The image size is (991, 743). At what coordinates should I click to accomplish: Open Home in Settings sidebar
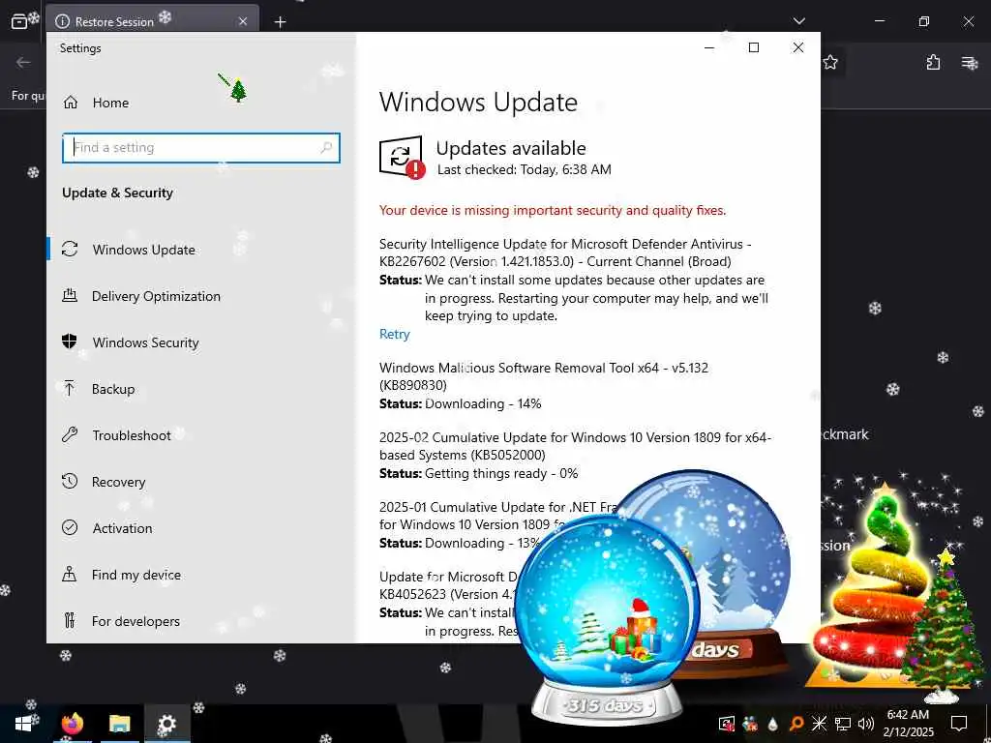pyautogui.click(x=110, y=103)
